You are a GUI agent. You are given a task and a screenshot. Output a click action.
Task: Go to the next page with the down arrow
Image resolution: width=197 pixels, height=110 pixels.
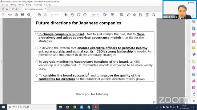pos(46,15)
